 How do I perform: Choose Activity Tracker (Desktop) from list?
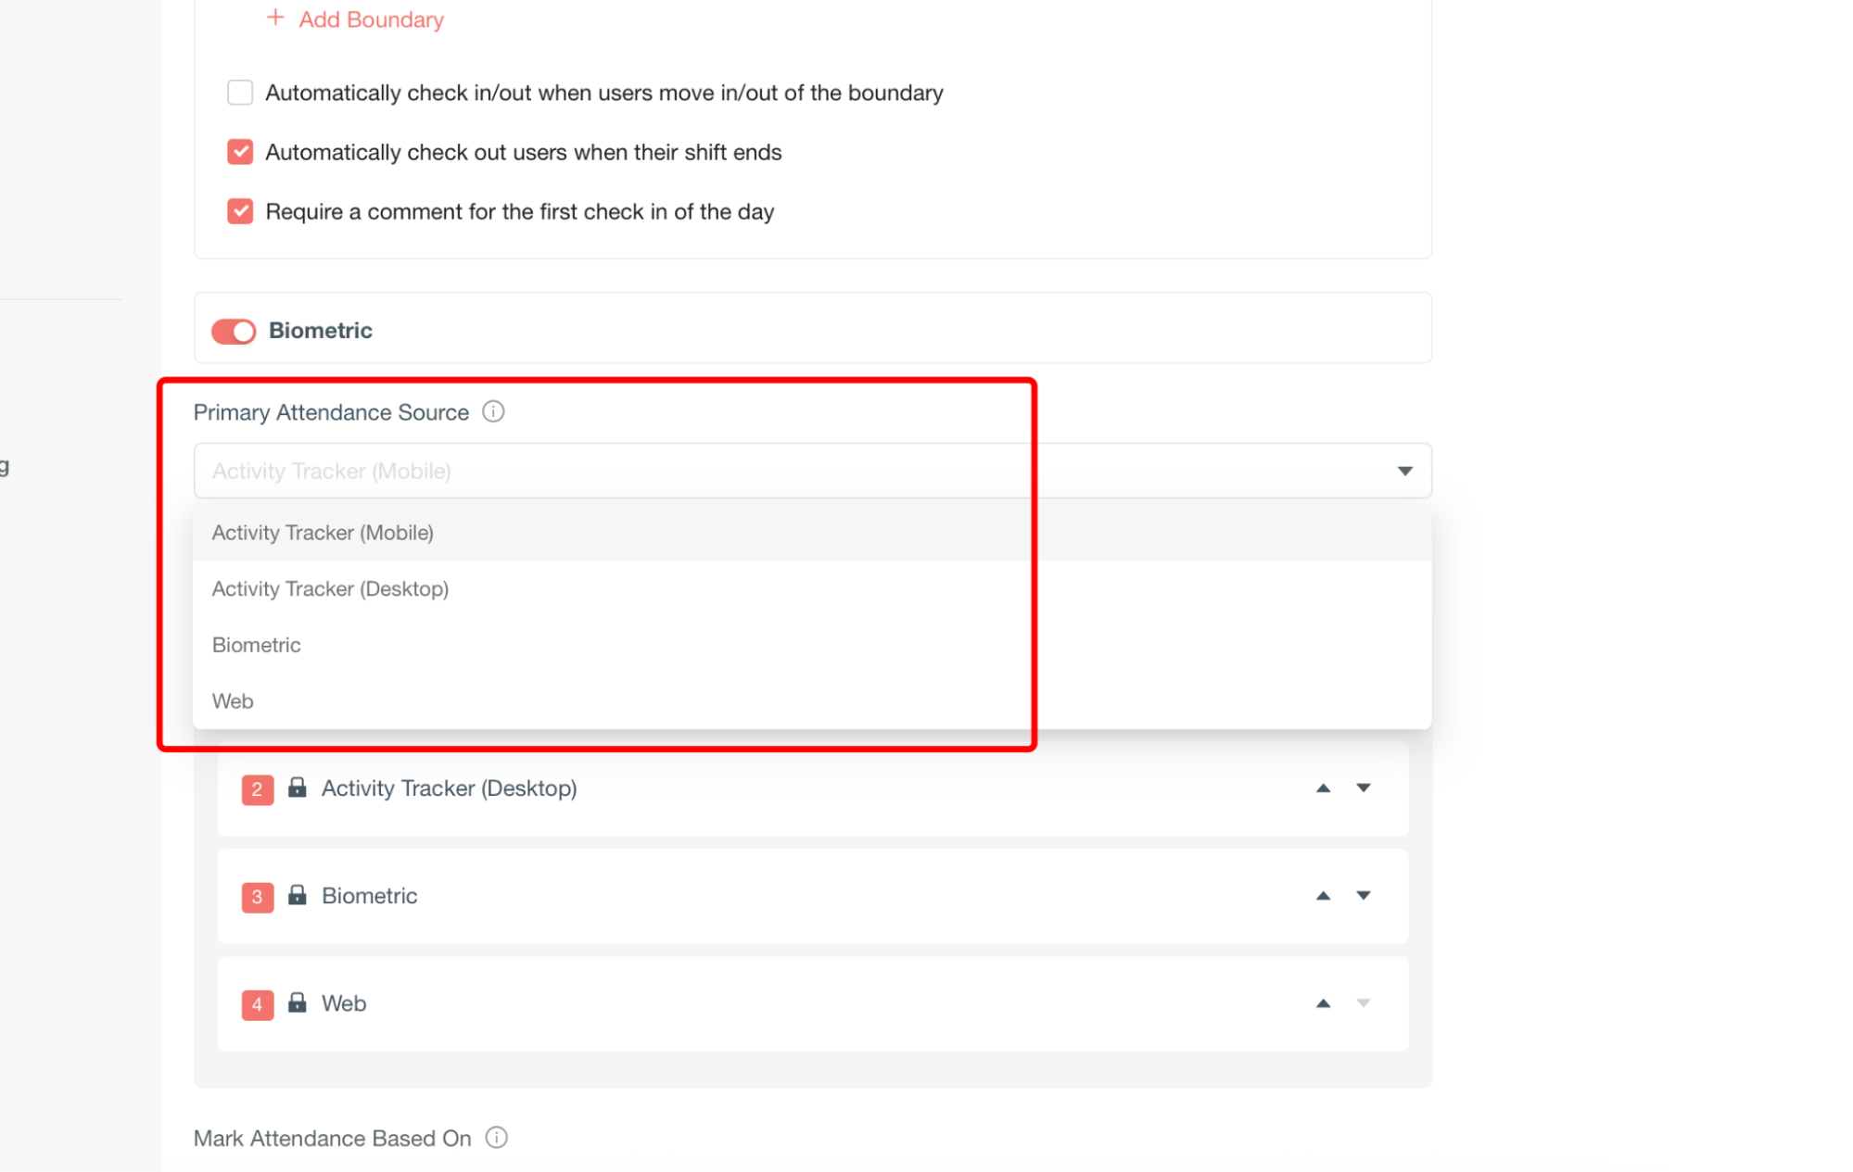coord(330,589)
